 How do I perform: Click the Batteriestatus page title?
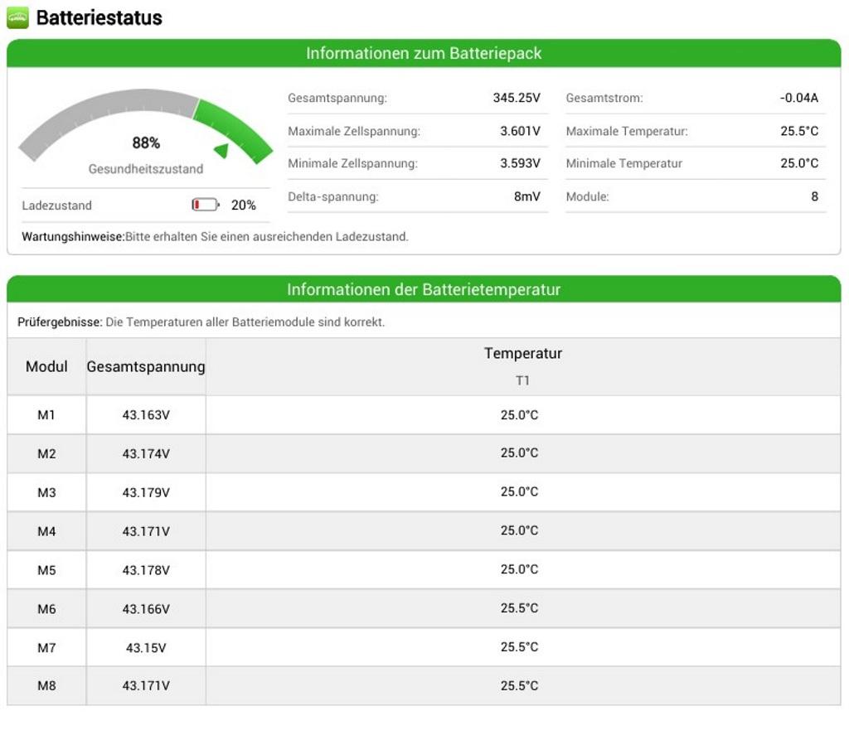click(99, 18)
